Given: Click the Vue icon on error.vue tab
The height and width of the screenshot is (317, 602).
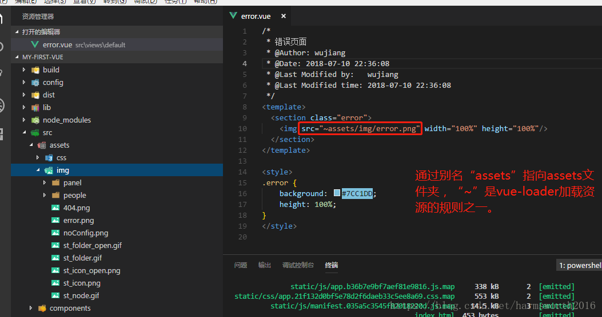Looking at the screenshot, I should (233, 16).
